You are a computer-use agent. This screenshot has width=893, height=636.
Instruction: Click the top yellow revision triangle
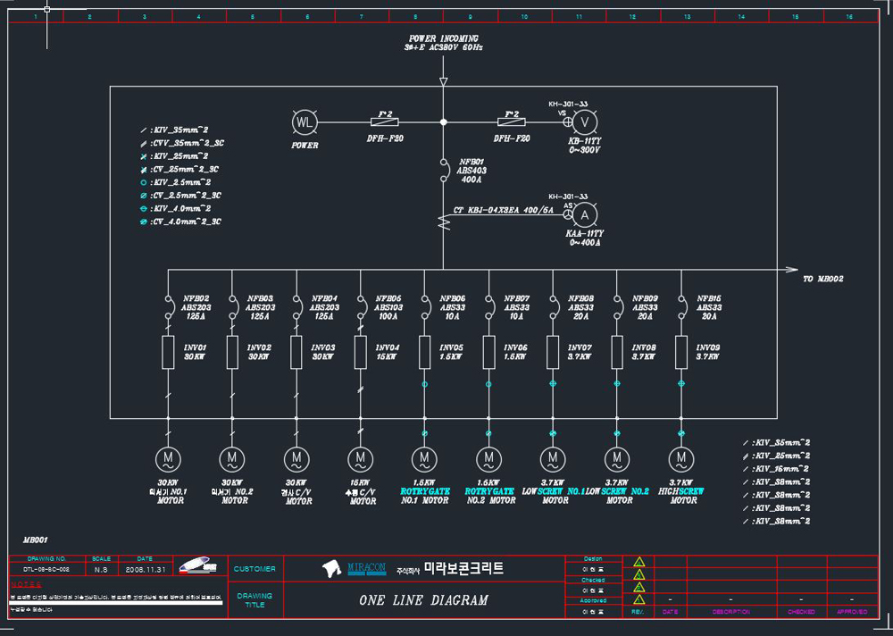[639, 561]
